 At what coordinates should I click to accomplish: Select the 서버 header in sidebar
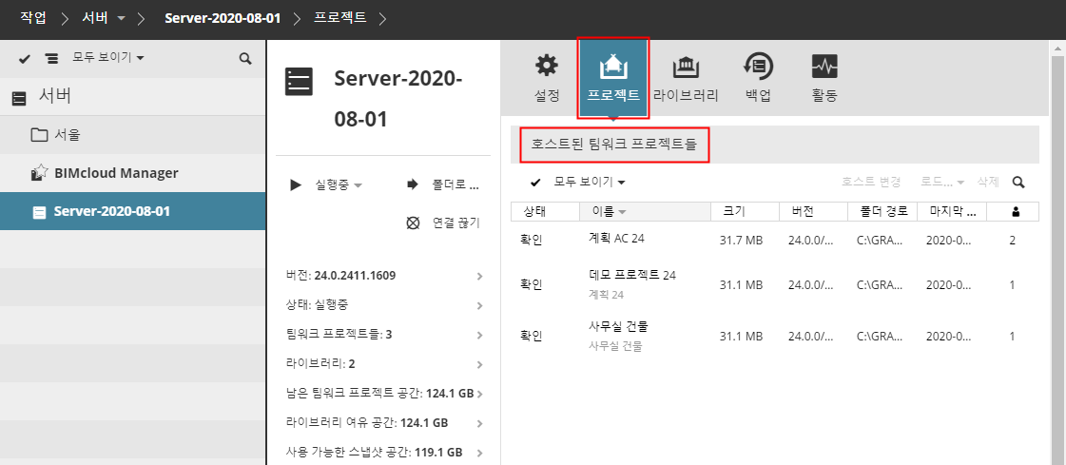coord(132,97)
